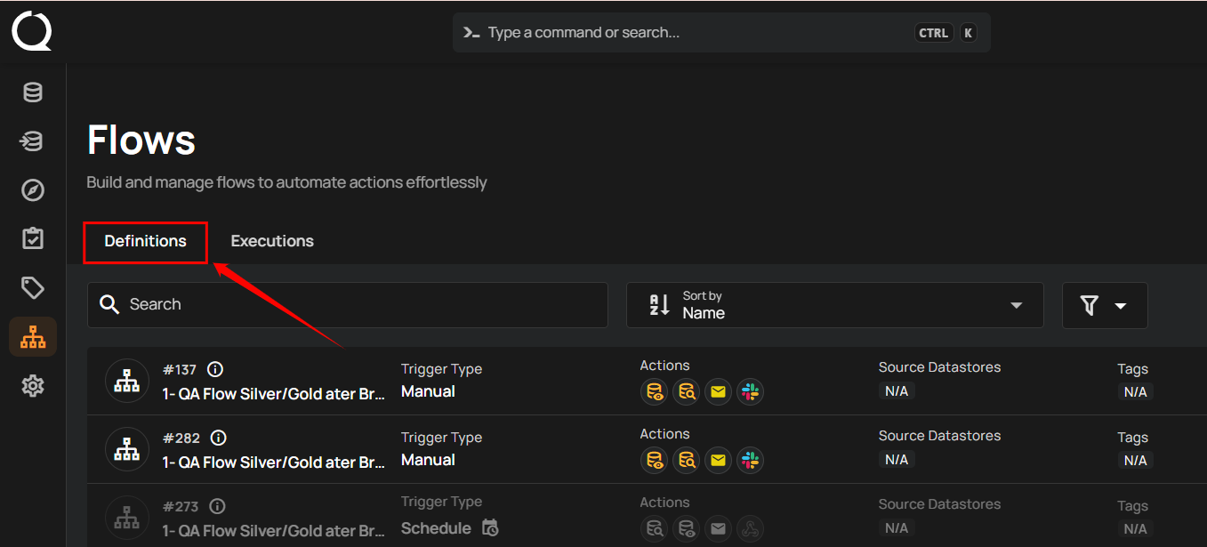Click the info icon beside flow #137
1207x547 pixels.
click(x=214, y=369)
